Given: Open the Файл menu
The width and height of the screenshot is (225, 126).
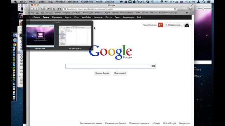Looking at the screenshot, I should tap(32, 2).
